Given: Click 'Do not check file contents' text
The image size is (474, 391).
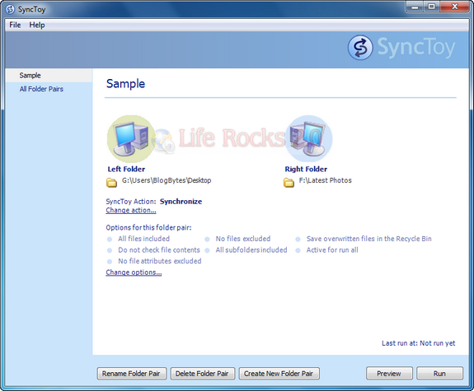Looking at the screenshot, I should pyautogui.click(x=159, y=250).
